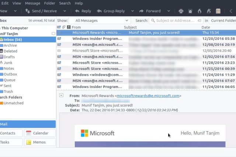This screenshot has height=157, width=236.
Task: Sort by the Important flag column icon
Action: (x=69, y=27)
